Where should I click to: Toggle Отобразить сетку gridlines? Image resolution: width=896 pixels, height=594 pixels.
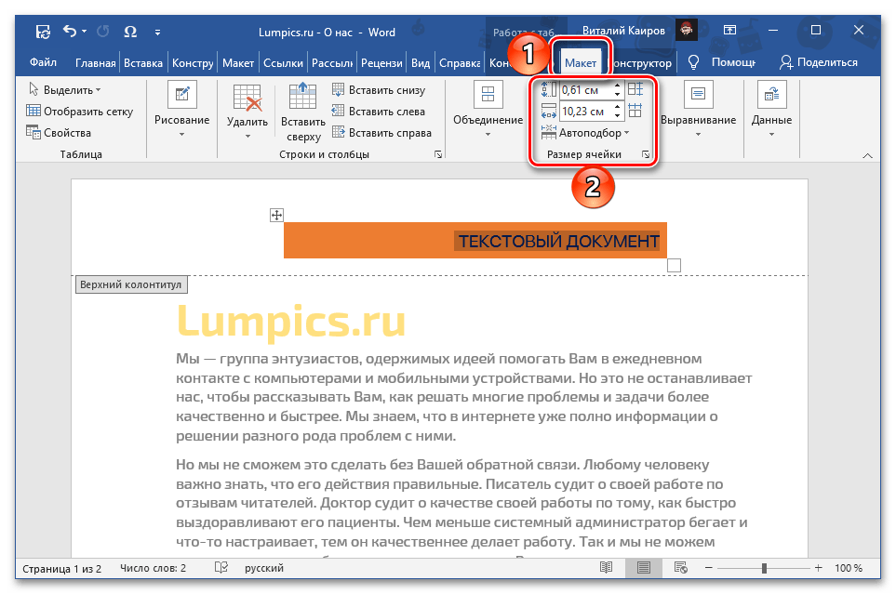[79, 112]
